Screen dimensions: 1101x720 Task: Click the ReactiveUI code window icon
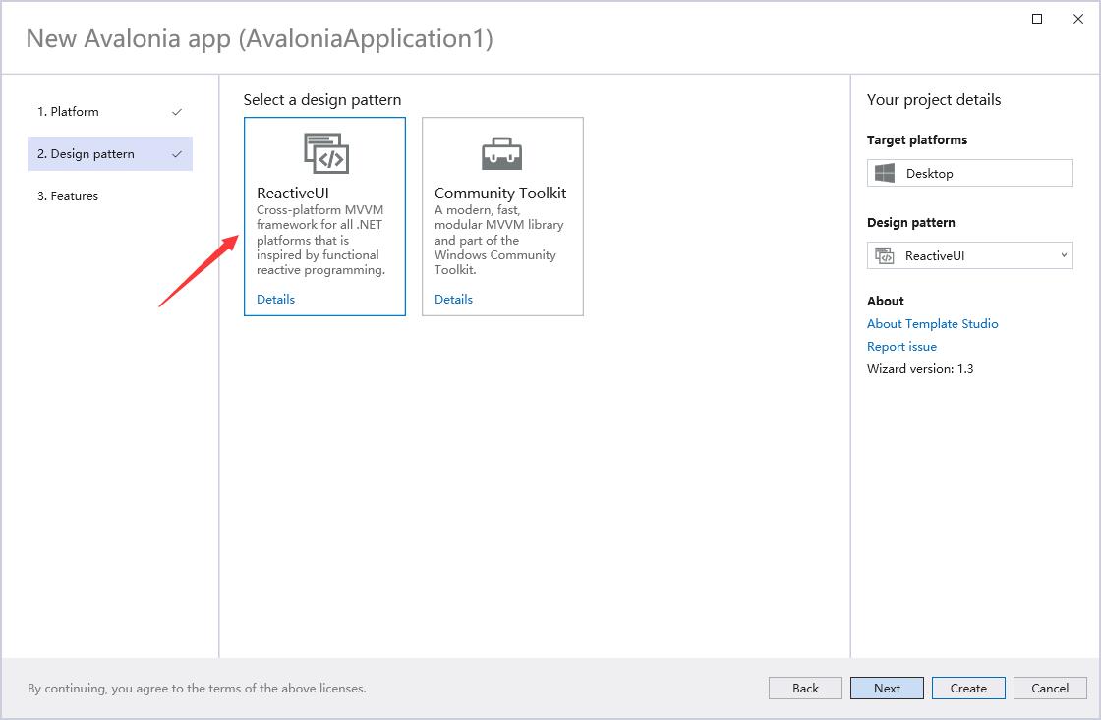(325, 153)
